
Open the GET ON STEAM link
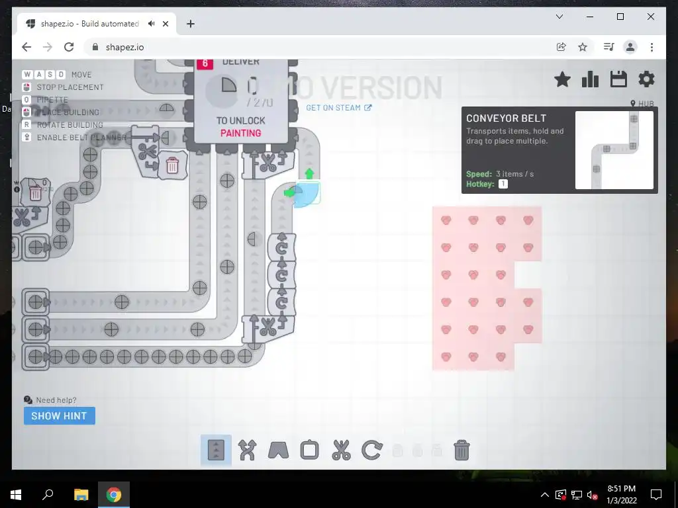pyautogui.click(x=338, y=108)
